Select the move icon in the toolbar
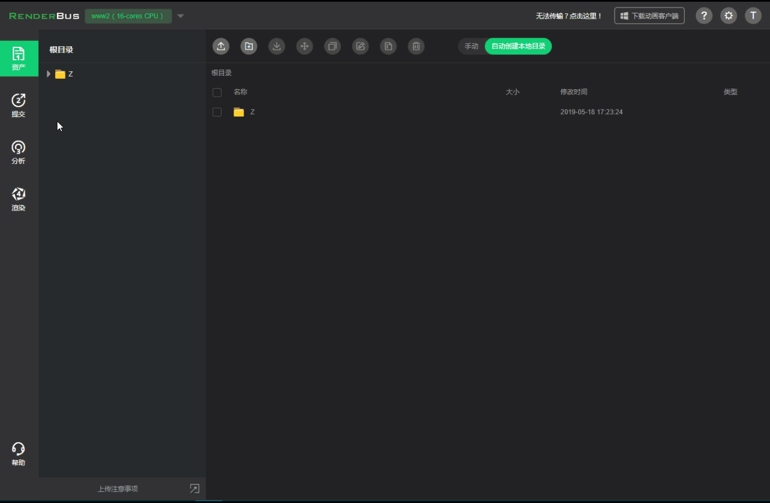Screen dimensions: 770x503 pyautogui.click(x=304, y=46)
